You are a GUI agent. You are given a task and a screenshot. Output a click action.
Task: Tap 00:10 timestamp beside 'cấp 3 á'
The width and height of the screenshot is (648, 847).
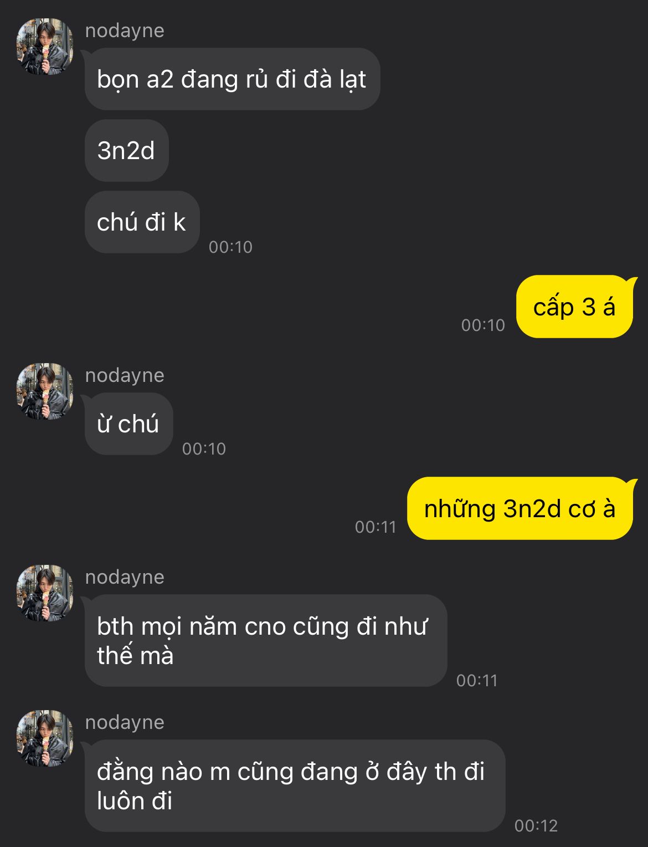tap(483, 325)
